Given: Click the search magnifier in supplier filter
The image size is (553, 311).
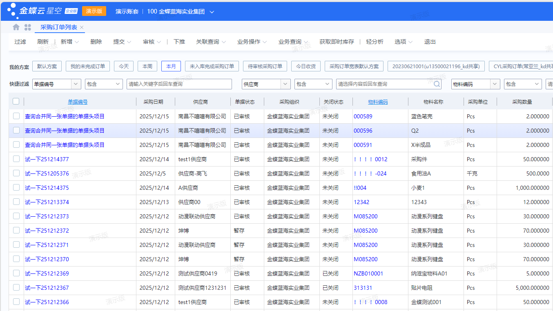Looking at the screenshot, I should pyautogui.click(x=437, y=84).
